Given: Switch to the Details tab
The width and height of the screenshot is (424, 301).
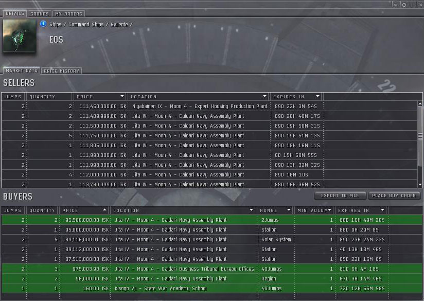Looking at the screenshot, I should tap(15, 13).
